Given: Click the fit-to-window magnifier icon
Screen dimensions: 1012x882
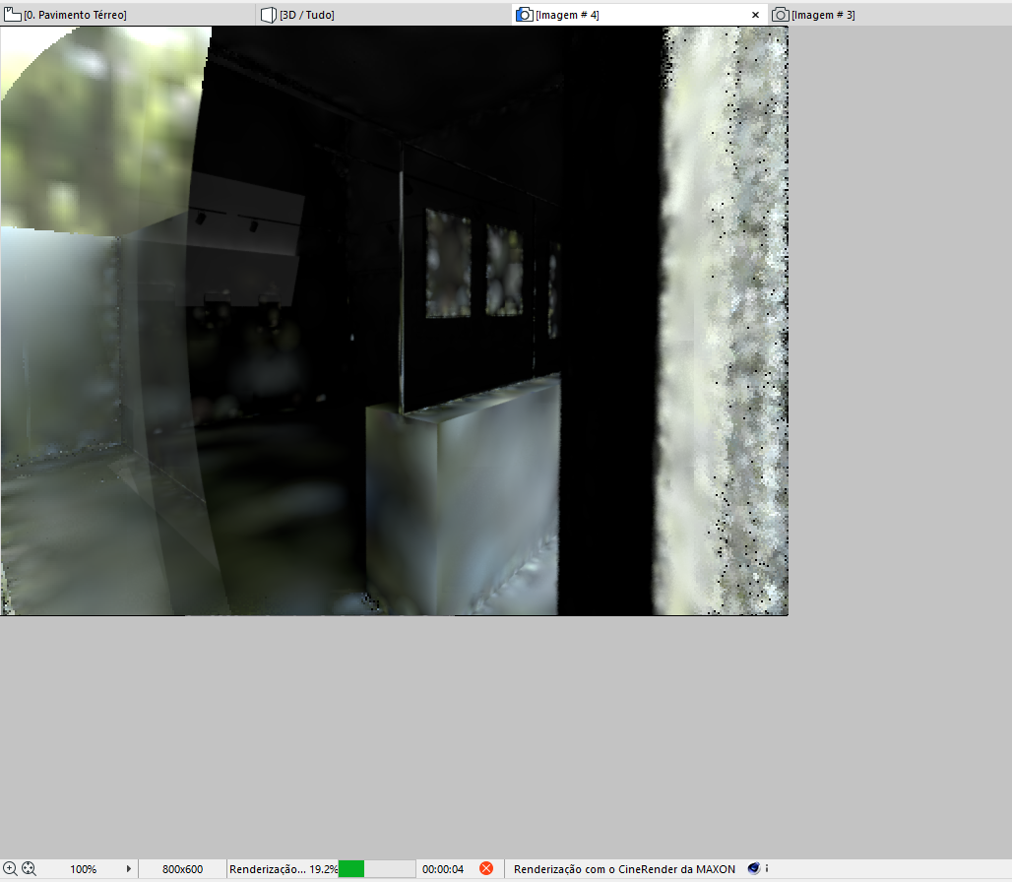Looking at the screenshot, I should pos(30,868).
